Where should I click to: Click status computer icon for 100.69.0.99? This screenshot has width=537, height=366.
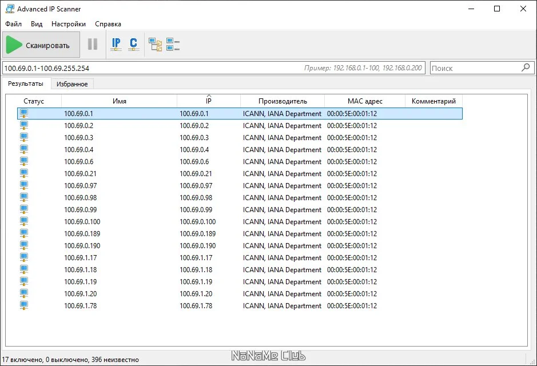[23, 209]
